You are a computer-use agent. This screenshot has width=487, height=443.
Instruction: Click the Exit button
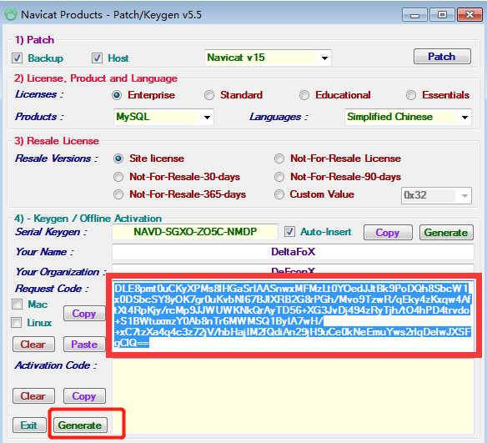29,425
